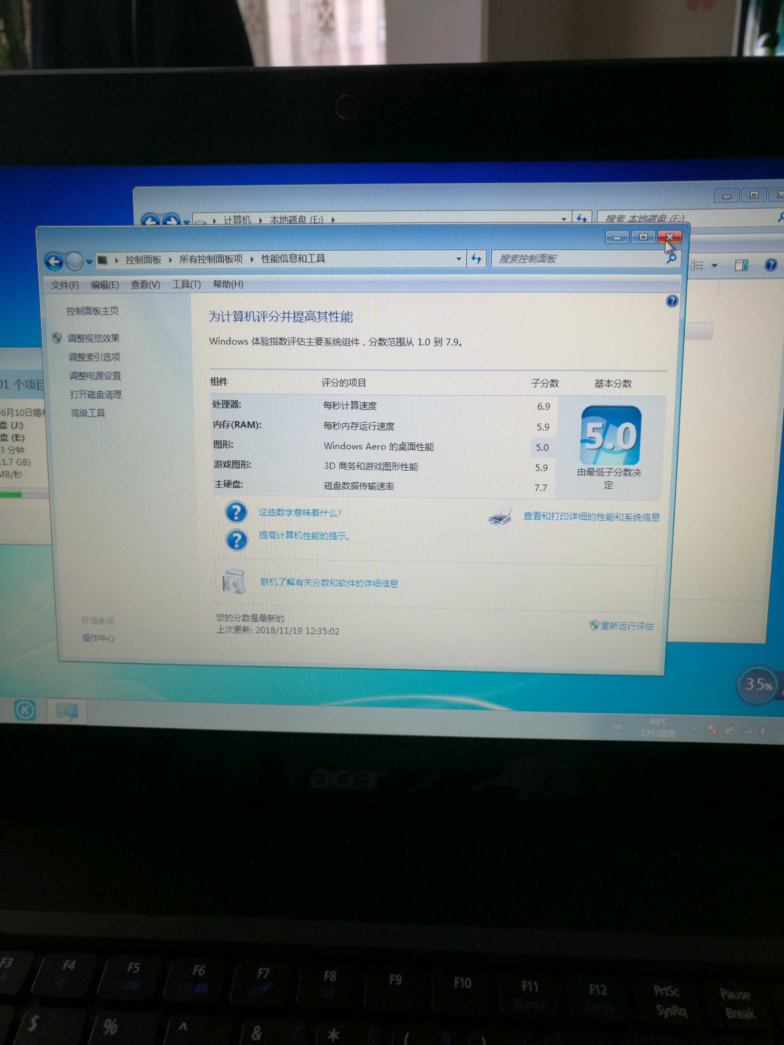784x1045 pixels.
Task: Go to 控制面板主页
Action: coord(93,311)
